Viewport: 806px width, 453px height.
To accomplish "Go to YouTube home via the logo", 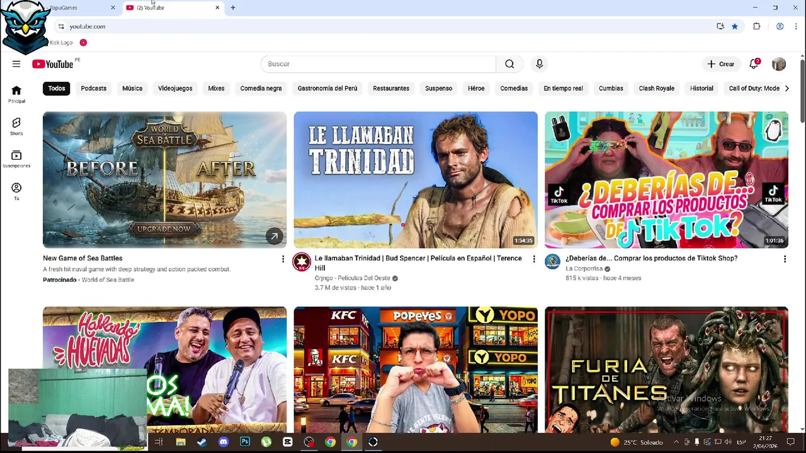I will [53, 64].
